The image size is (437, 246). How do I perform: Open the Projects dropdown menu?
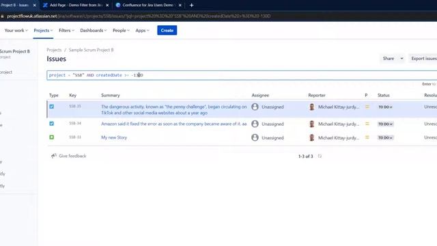(x=43, y=30)
